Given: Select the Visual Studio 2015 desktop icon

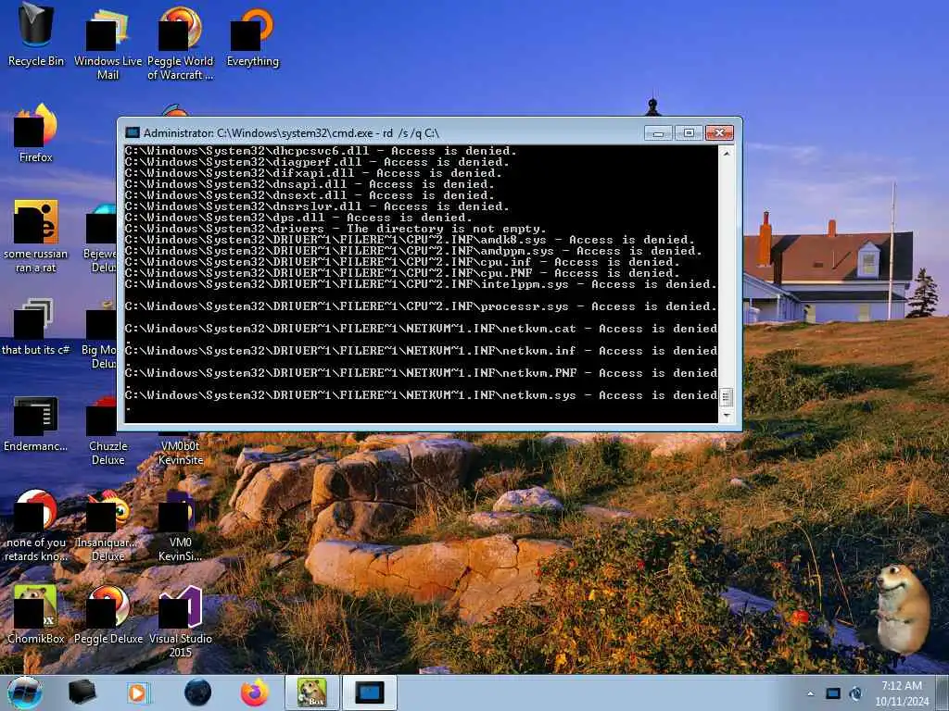Looking at the screenshot, I should coord(181,621).
